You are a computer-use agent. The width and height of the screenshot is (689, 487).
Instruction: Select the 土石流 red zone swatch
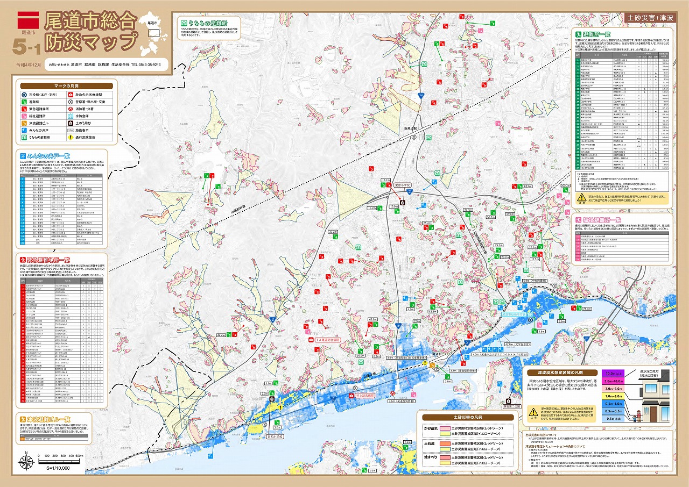coord(445,443)
